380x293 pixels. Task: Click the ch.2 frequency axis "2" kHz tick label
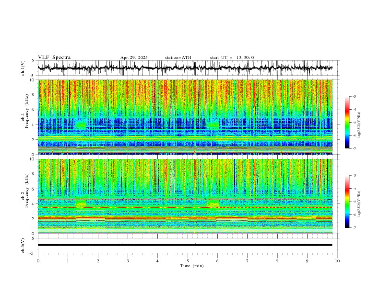click(x=34, y=219)
